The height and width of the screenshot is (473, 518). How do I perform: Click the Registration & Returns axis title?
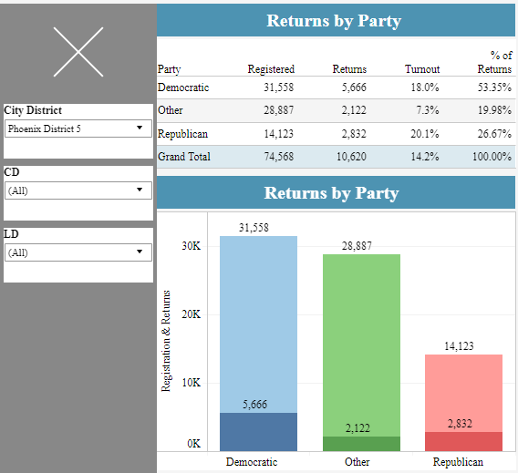166,341
